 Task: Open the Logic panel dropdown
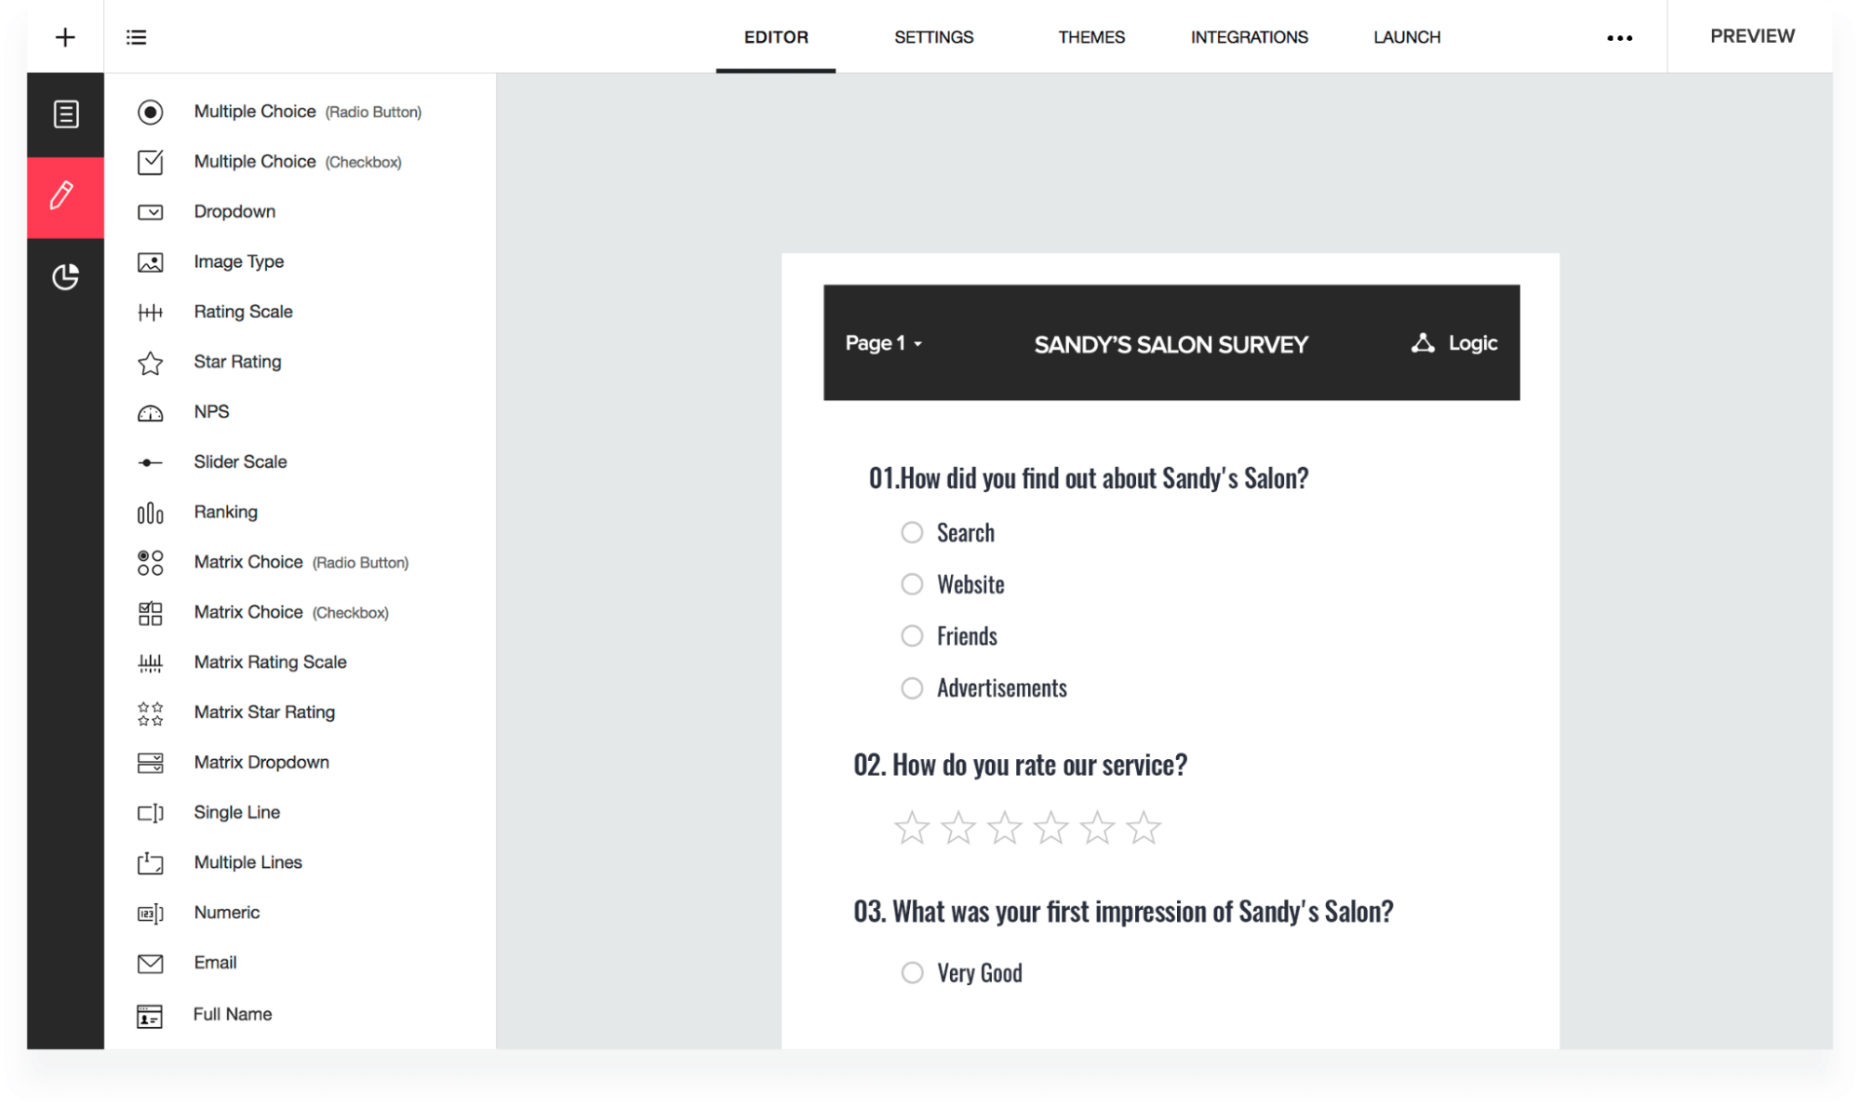(1450, 342)
